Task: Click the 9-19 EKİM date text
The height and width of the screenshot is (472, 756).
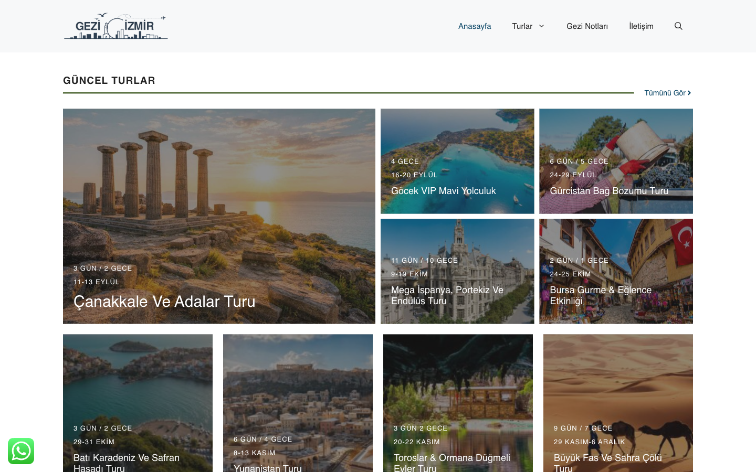Action: tap(409, 274)
